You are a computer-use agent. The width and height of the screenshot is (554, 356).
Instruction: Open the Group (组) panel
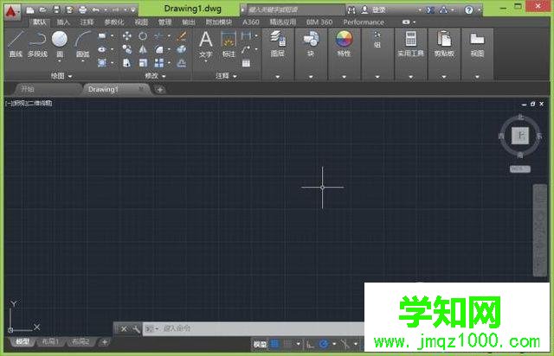tap(377, 40)
